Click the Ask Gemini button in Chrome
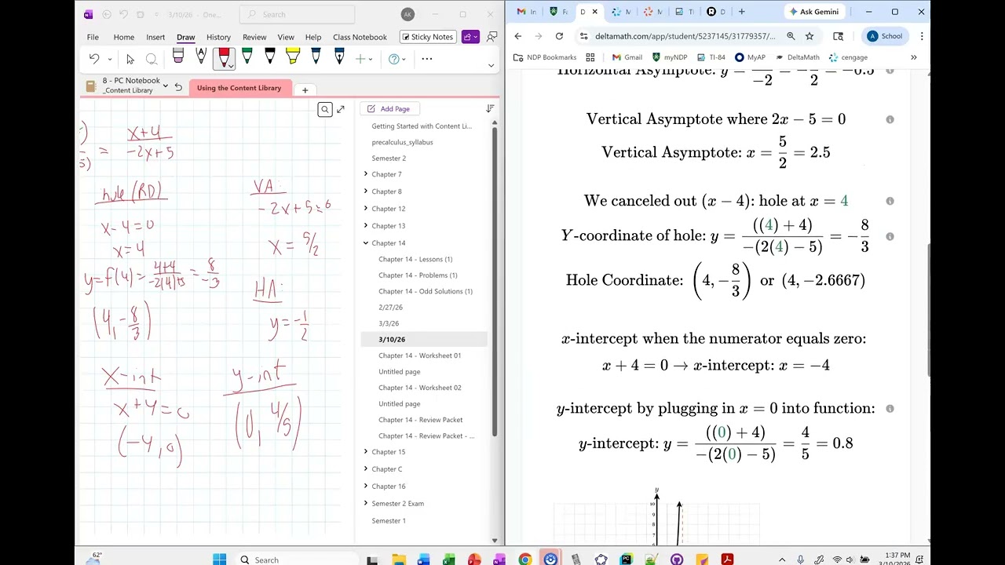The height and width of the screenshot is (565, 1005). [x=813, y=12]
